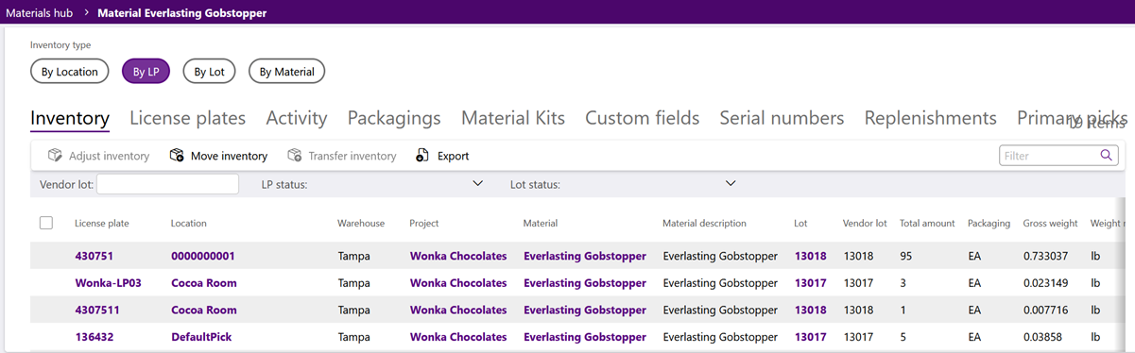The image size is (1135, 353).
Task: Click the Filter search magnifier icon
Action: [x=1106, y=156]
